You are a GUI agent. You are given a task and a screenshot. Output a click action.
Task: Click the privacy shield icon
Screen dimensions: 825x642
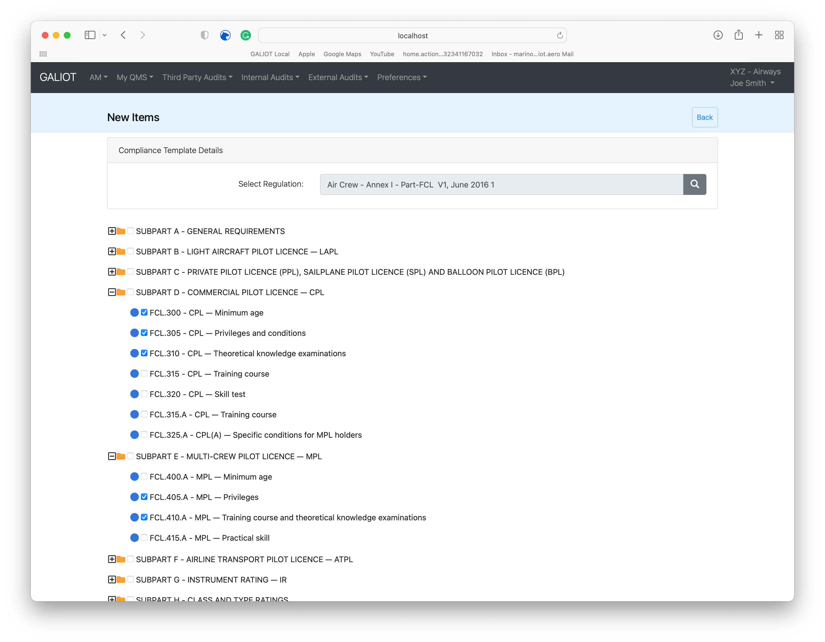point(204,35)
